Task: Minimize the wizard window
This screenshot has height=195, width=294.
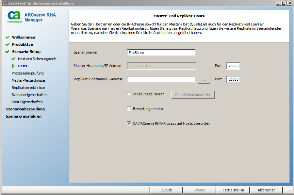Action: coord(278,3)
